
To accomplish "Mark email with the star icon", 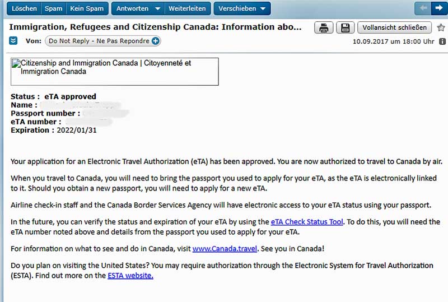I will click(441, 27).
